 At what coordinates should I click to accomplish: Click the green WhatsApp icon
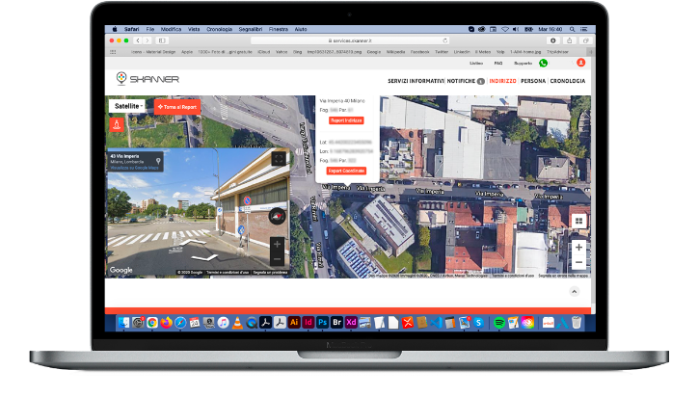(543, 63)
